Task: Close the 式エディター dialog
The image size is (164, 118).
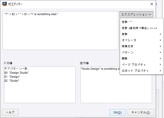Action: (x=152, y=4)
